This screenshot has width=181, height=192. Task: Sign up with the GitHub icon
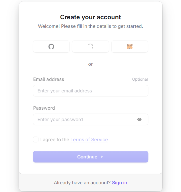click(x=51, y=46)
